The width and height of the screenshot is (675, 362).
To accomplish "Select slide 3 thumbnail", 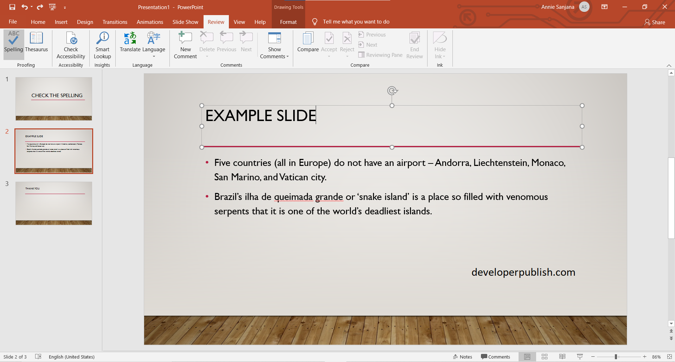I will [53, 203].
